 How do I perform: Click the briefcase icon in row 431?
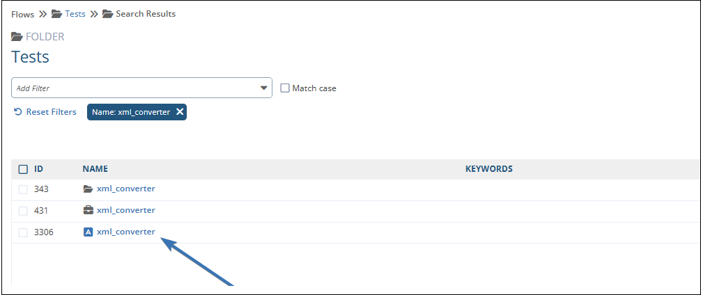point(88,210)
